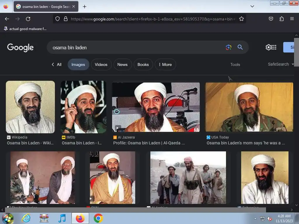Click the Google logo

pyautogui.click(x=20, y=48)
